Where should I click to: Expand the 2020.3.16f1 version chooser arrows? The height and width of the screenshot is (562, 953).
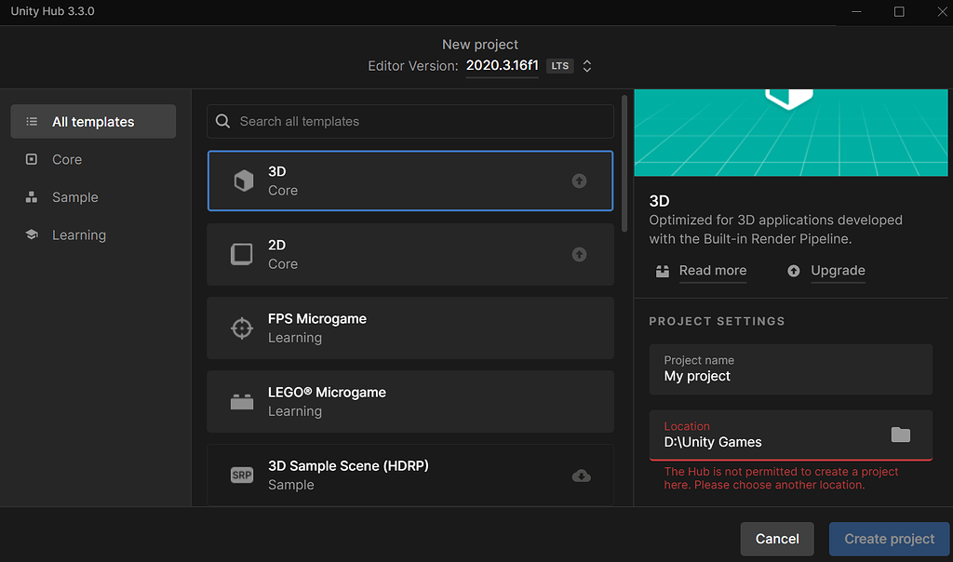pos(586,65)
